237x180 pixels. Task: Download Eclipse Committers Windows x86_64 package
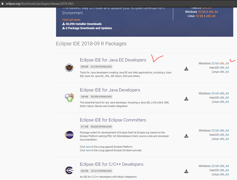coord(224,130)
